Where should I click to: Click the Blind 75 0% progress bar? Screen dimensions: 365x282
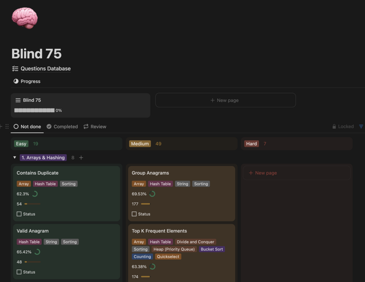point(35,110)
